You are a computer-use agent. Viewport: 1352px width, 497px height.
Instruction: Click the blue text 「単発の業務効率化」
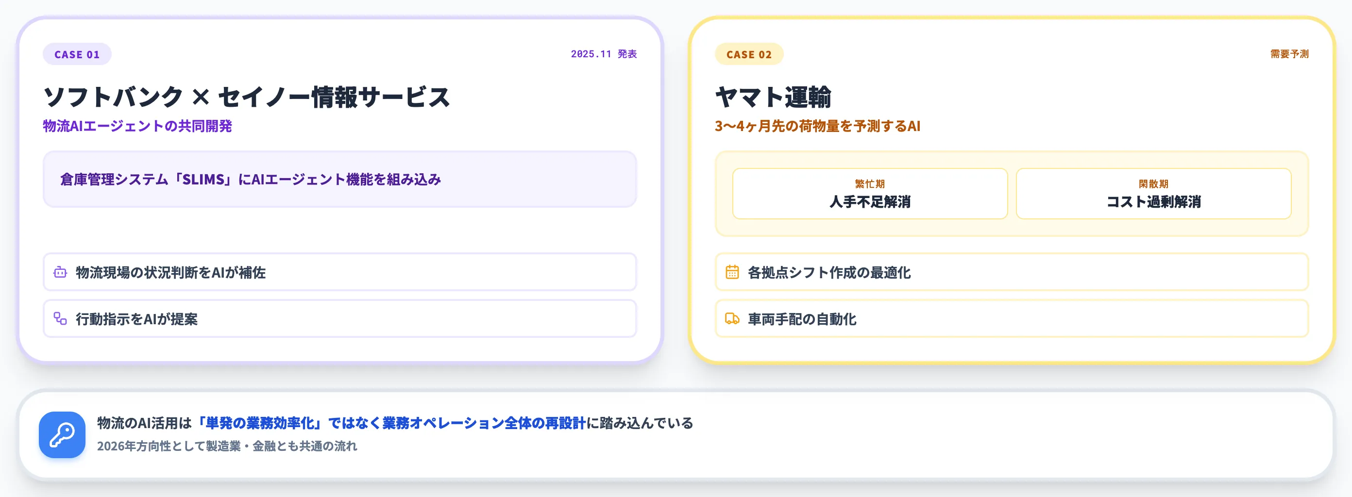(x=259, y=423)
